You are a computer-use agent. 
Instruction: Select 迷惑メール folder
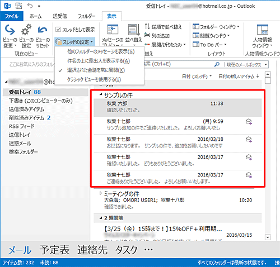pyautogui.click(x=20, y=144)
